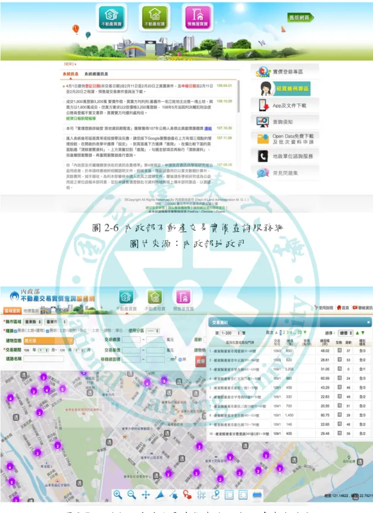This screenshot has width=373, height=513.
Task: Click 型態 icon in the 80.75 row
Action: 339,415
